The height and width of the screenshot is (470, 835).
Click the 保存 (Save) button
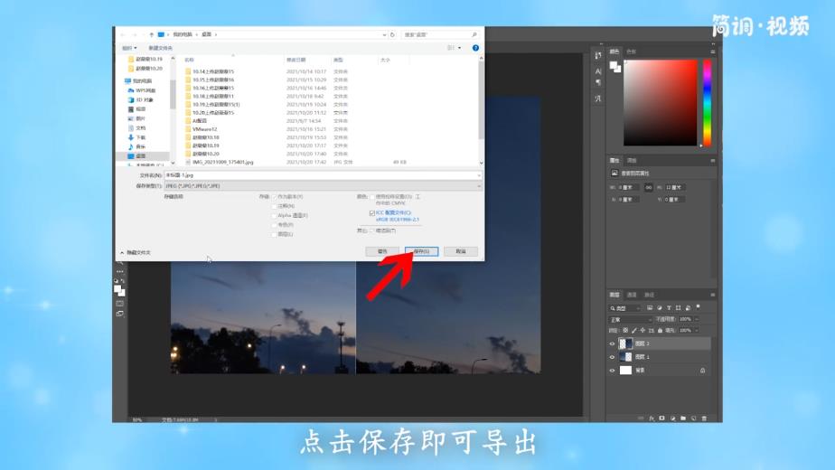tap(421, 251)
